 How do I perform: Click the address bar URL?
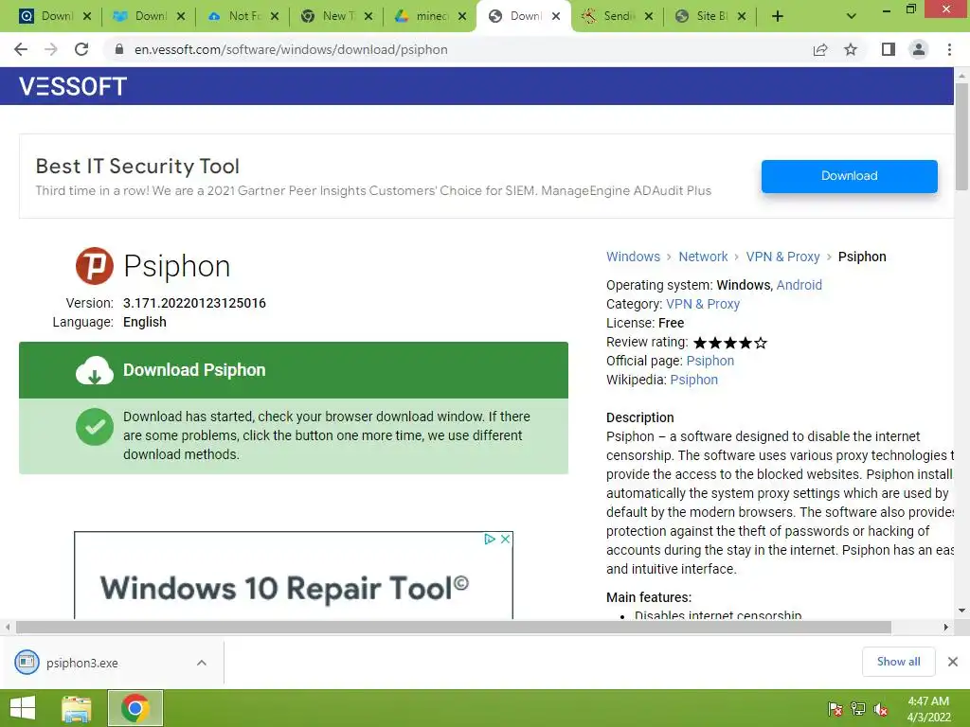(x=291, y=49)
